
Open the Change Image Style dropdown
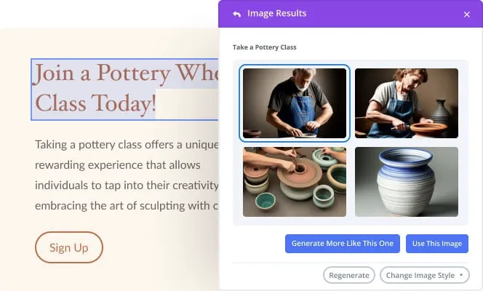pyautogui.click(x=425, y=275)
